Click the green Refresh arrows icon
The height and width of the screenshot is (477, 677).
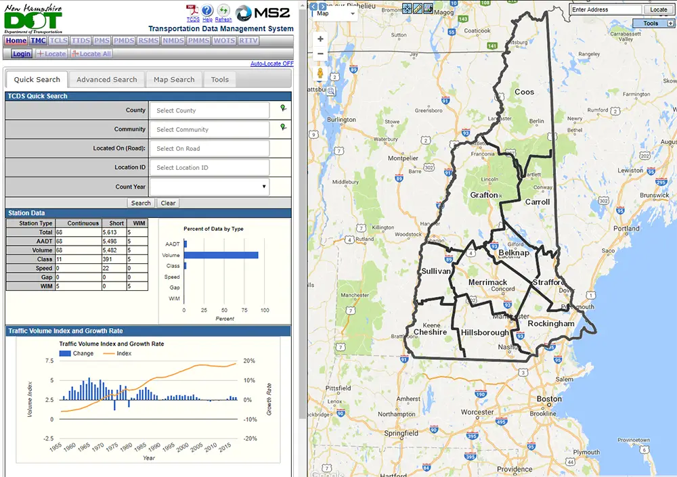(223, 10)
